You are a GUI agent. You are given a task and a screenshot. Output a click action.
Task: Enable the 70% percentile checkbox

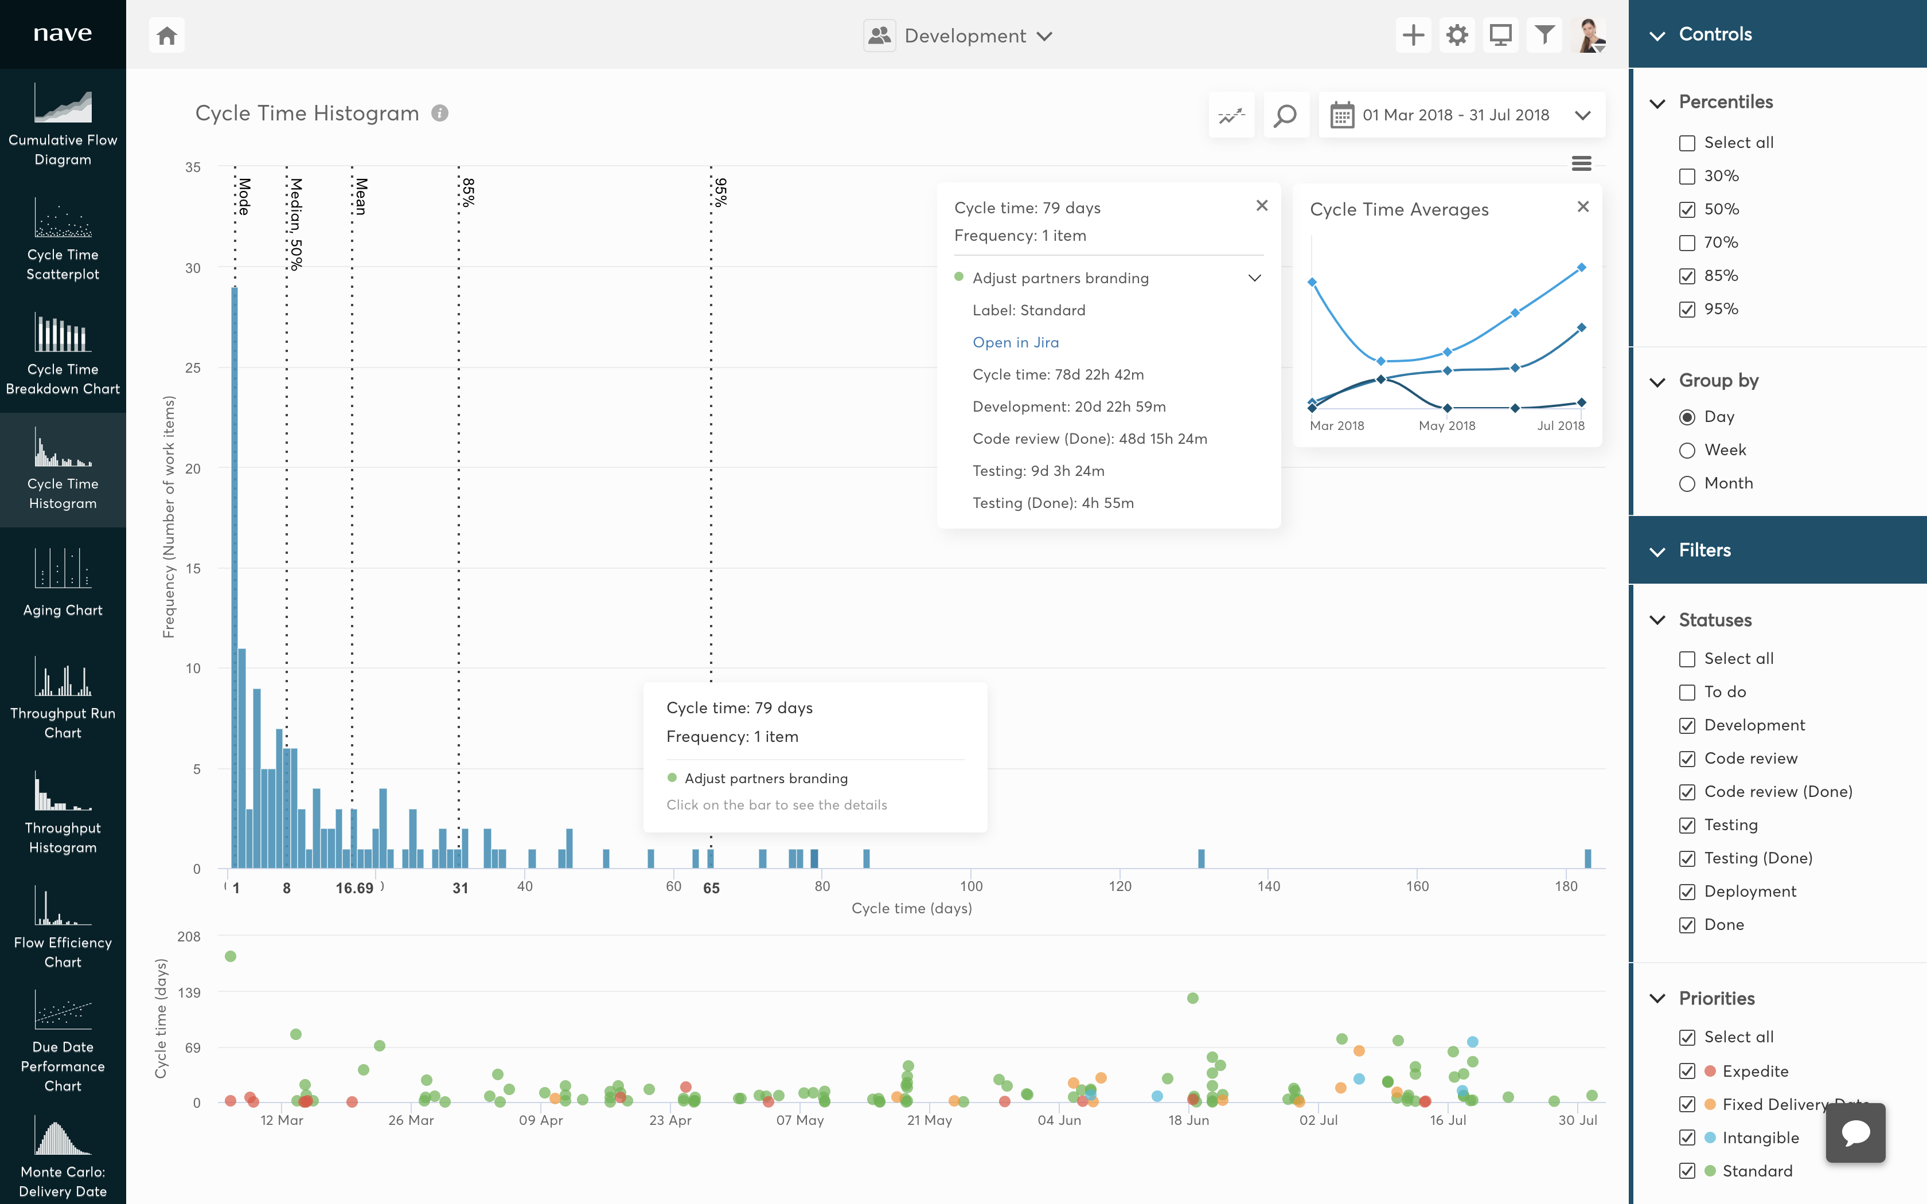(x=1687, y=243)
